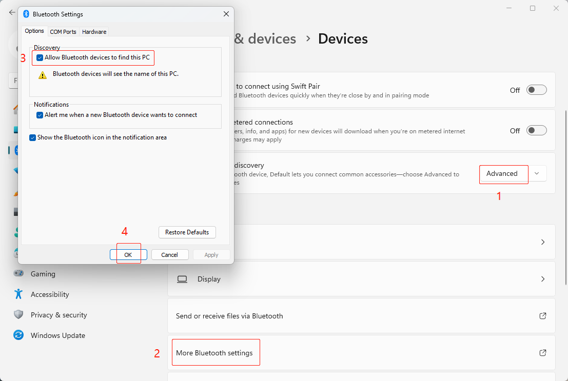Screen dimensions: 568x381
Task: Open Windows Update in settings sidebar
Action: click(57, 335)
